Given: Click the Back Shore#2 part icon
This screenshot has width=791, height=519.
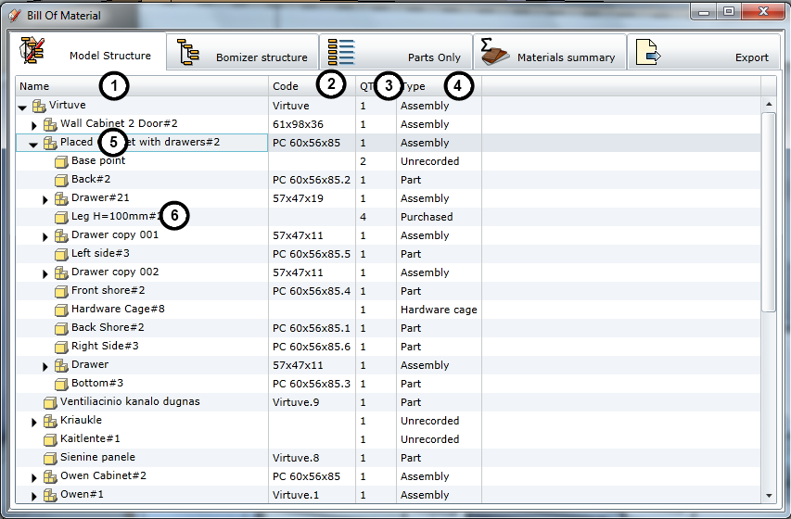Looking at the screenshot, I should pos(61,328).
